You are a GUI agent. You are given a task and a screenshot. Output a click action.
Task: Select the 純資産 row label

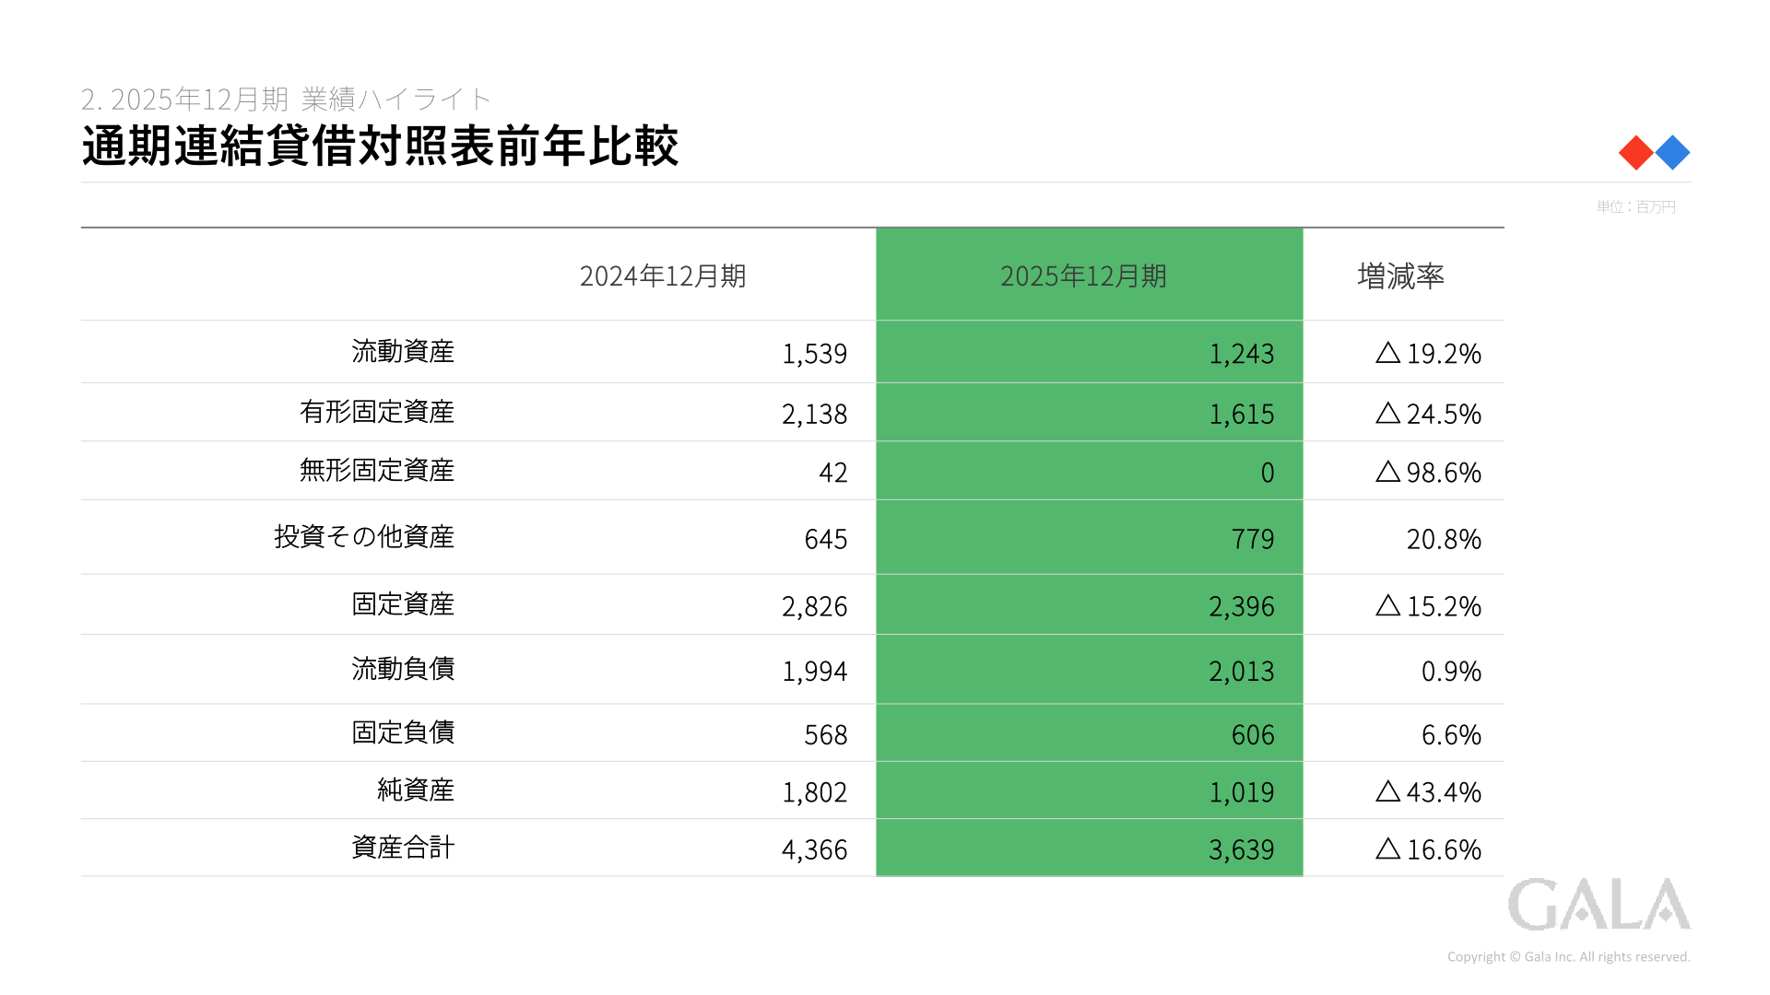(416, 790)
